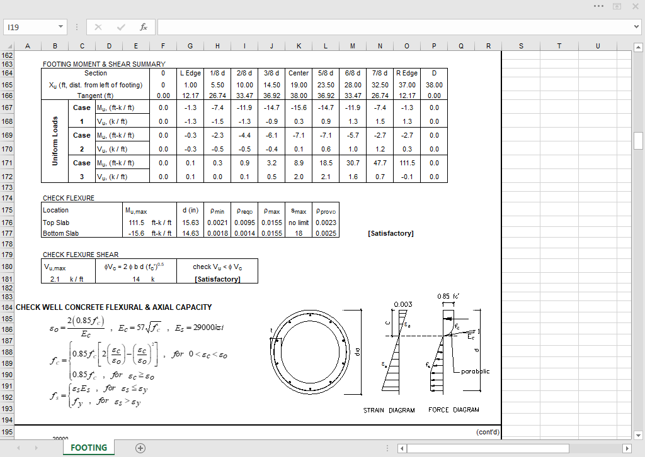Click the 'no limit' smax cell
The width and height of the screenshot is (645, 457).
coord(299,223)
